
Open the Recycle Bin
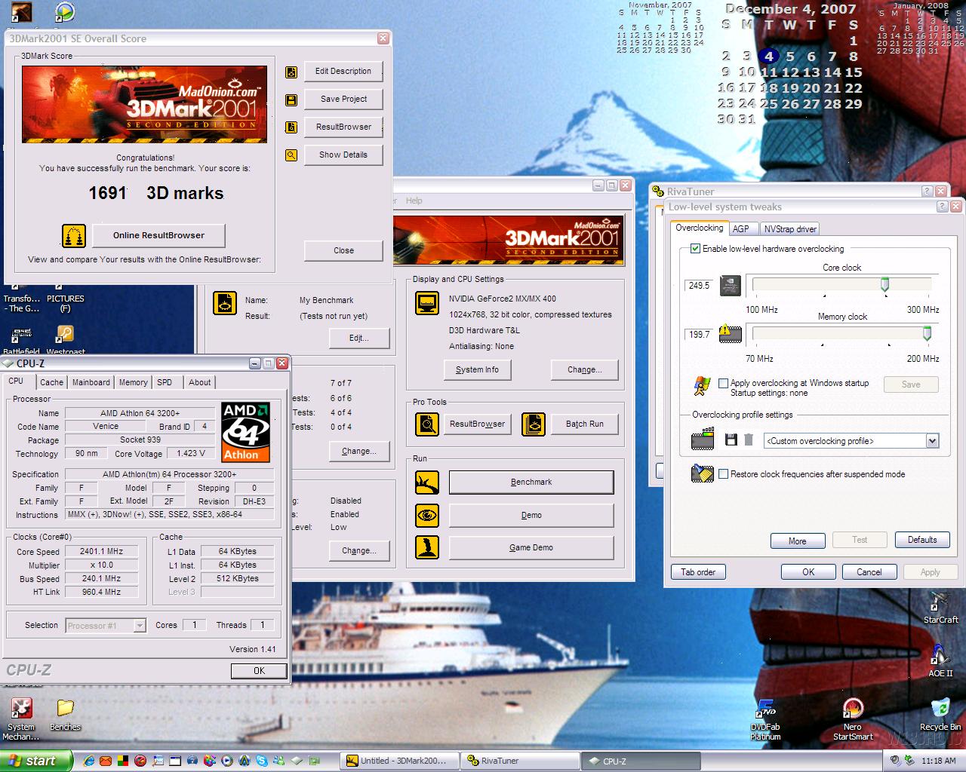(940, 715)
